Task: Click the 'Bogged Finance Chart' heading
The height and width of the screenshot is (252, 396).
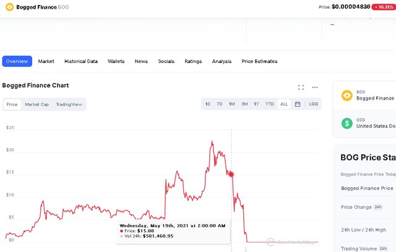Action: point(35,85)
